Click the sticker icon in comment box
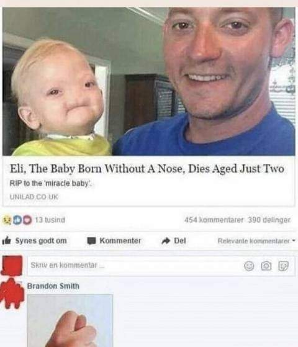 coord(283,266)
